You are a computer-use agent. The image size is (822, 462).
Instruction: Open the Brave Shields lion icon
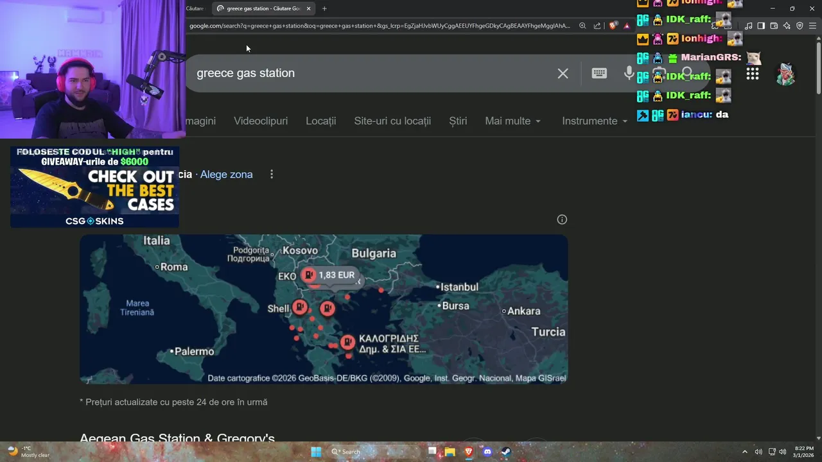coord(613,26)
